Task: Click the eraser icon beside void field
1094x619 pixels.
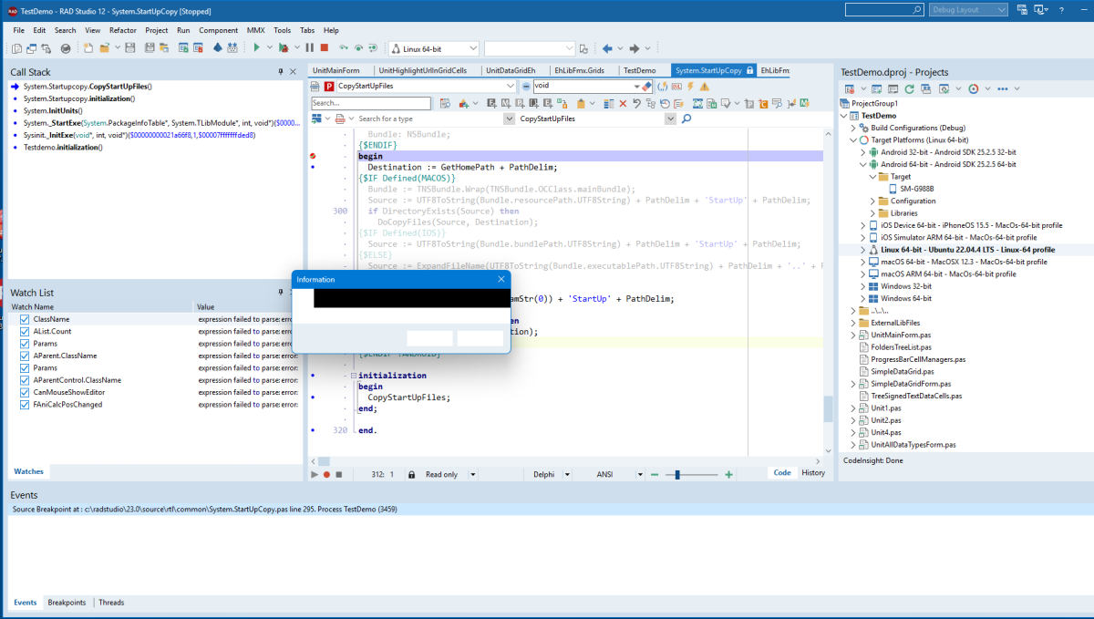Action: point(647,86)
